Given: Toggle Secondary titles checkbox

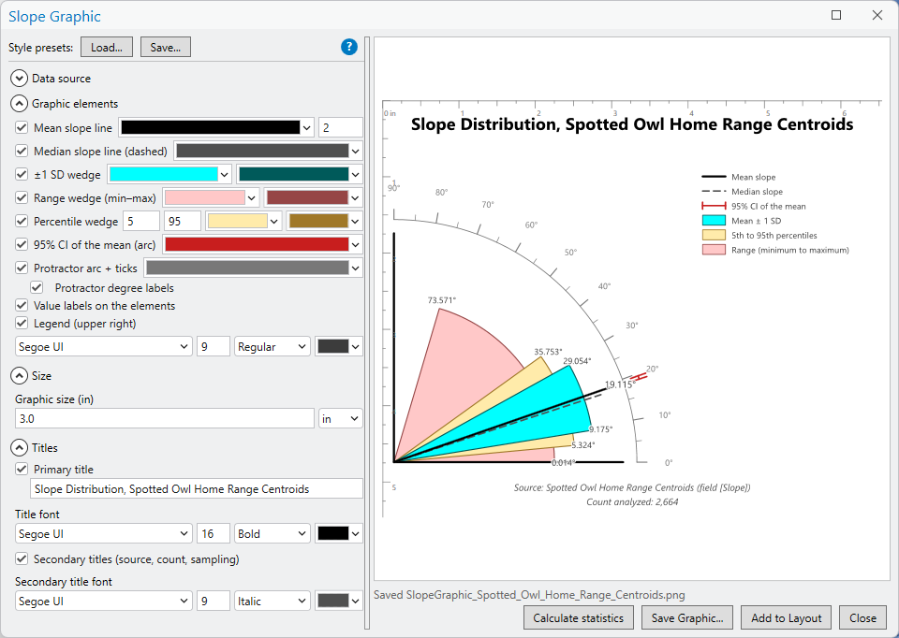Looking at the screenshot, I should click(22, 558).
